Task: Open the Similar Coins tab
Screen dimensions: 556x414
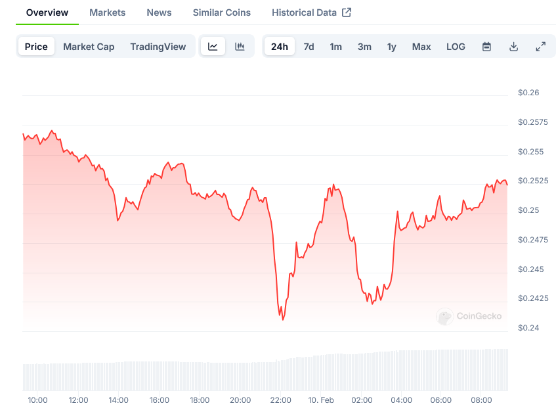Action: point(222,12)
